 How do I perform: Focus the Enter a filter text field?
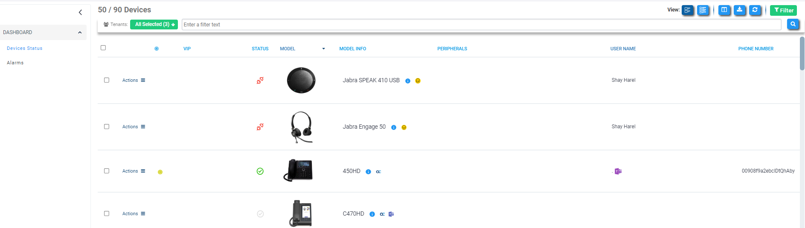coord(482,24)
